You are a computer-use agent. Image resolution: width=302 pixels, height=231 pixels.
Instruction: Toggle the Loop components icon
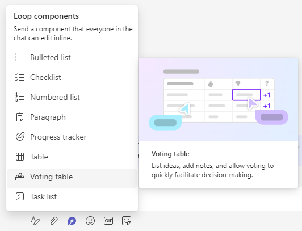(72, 221)
